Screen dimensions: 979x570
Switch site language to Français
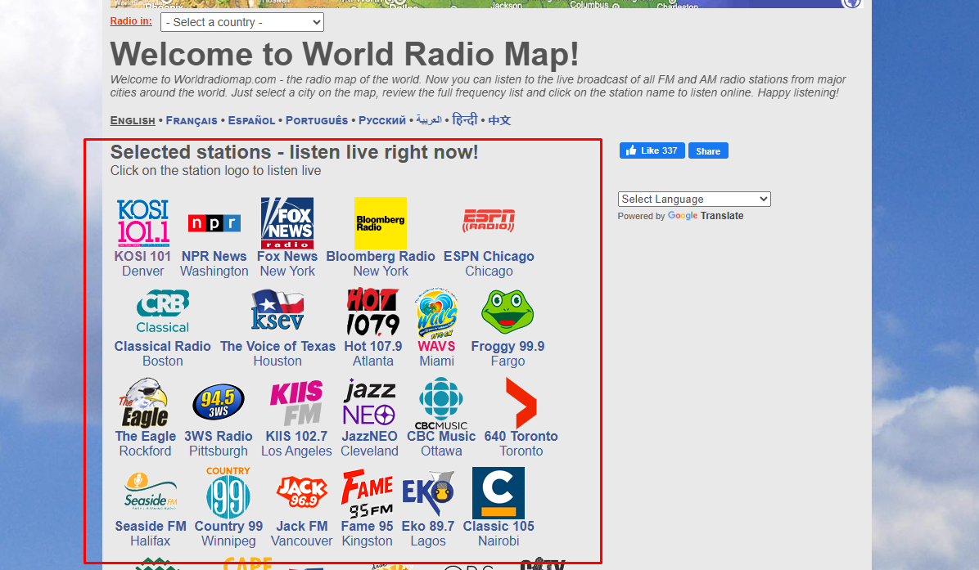192,120
